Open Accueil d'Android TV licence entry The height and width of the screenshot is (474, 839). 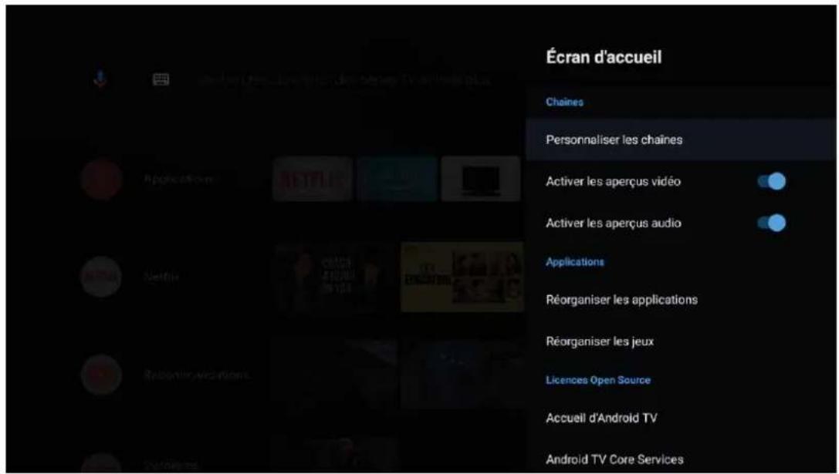coord(681,418)
